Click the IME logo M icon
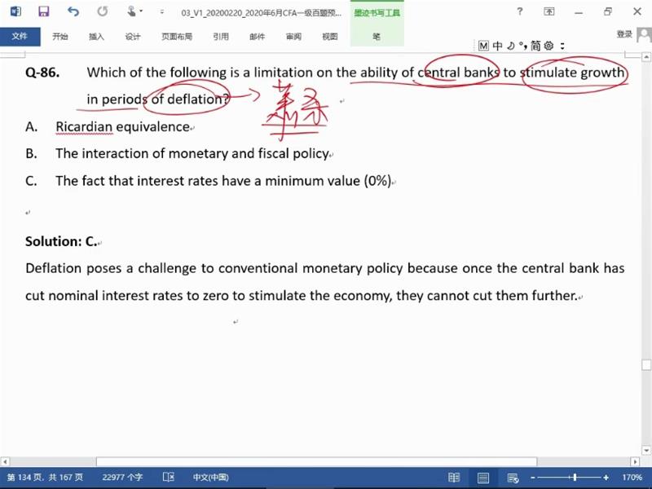 [483, 46]
